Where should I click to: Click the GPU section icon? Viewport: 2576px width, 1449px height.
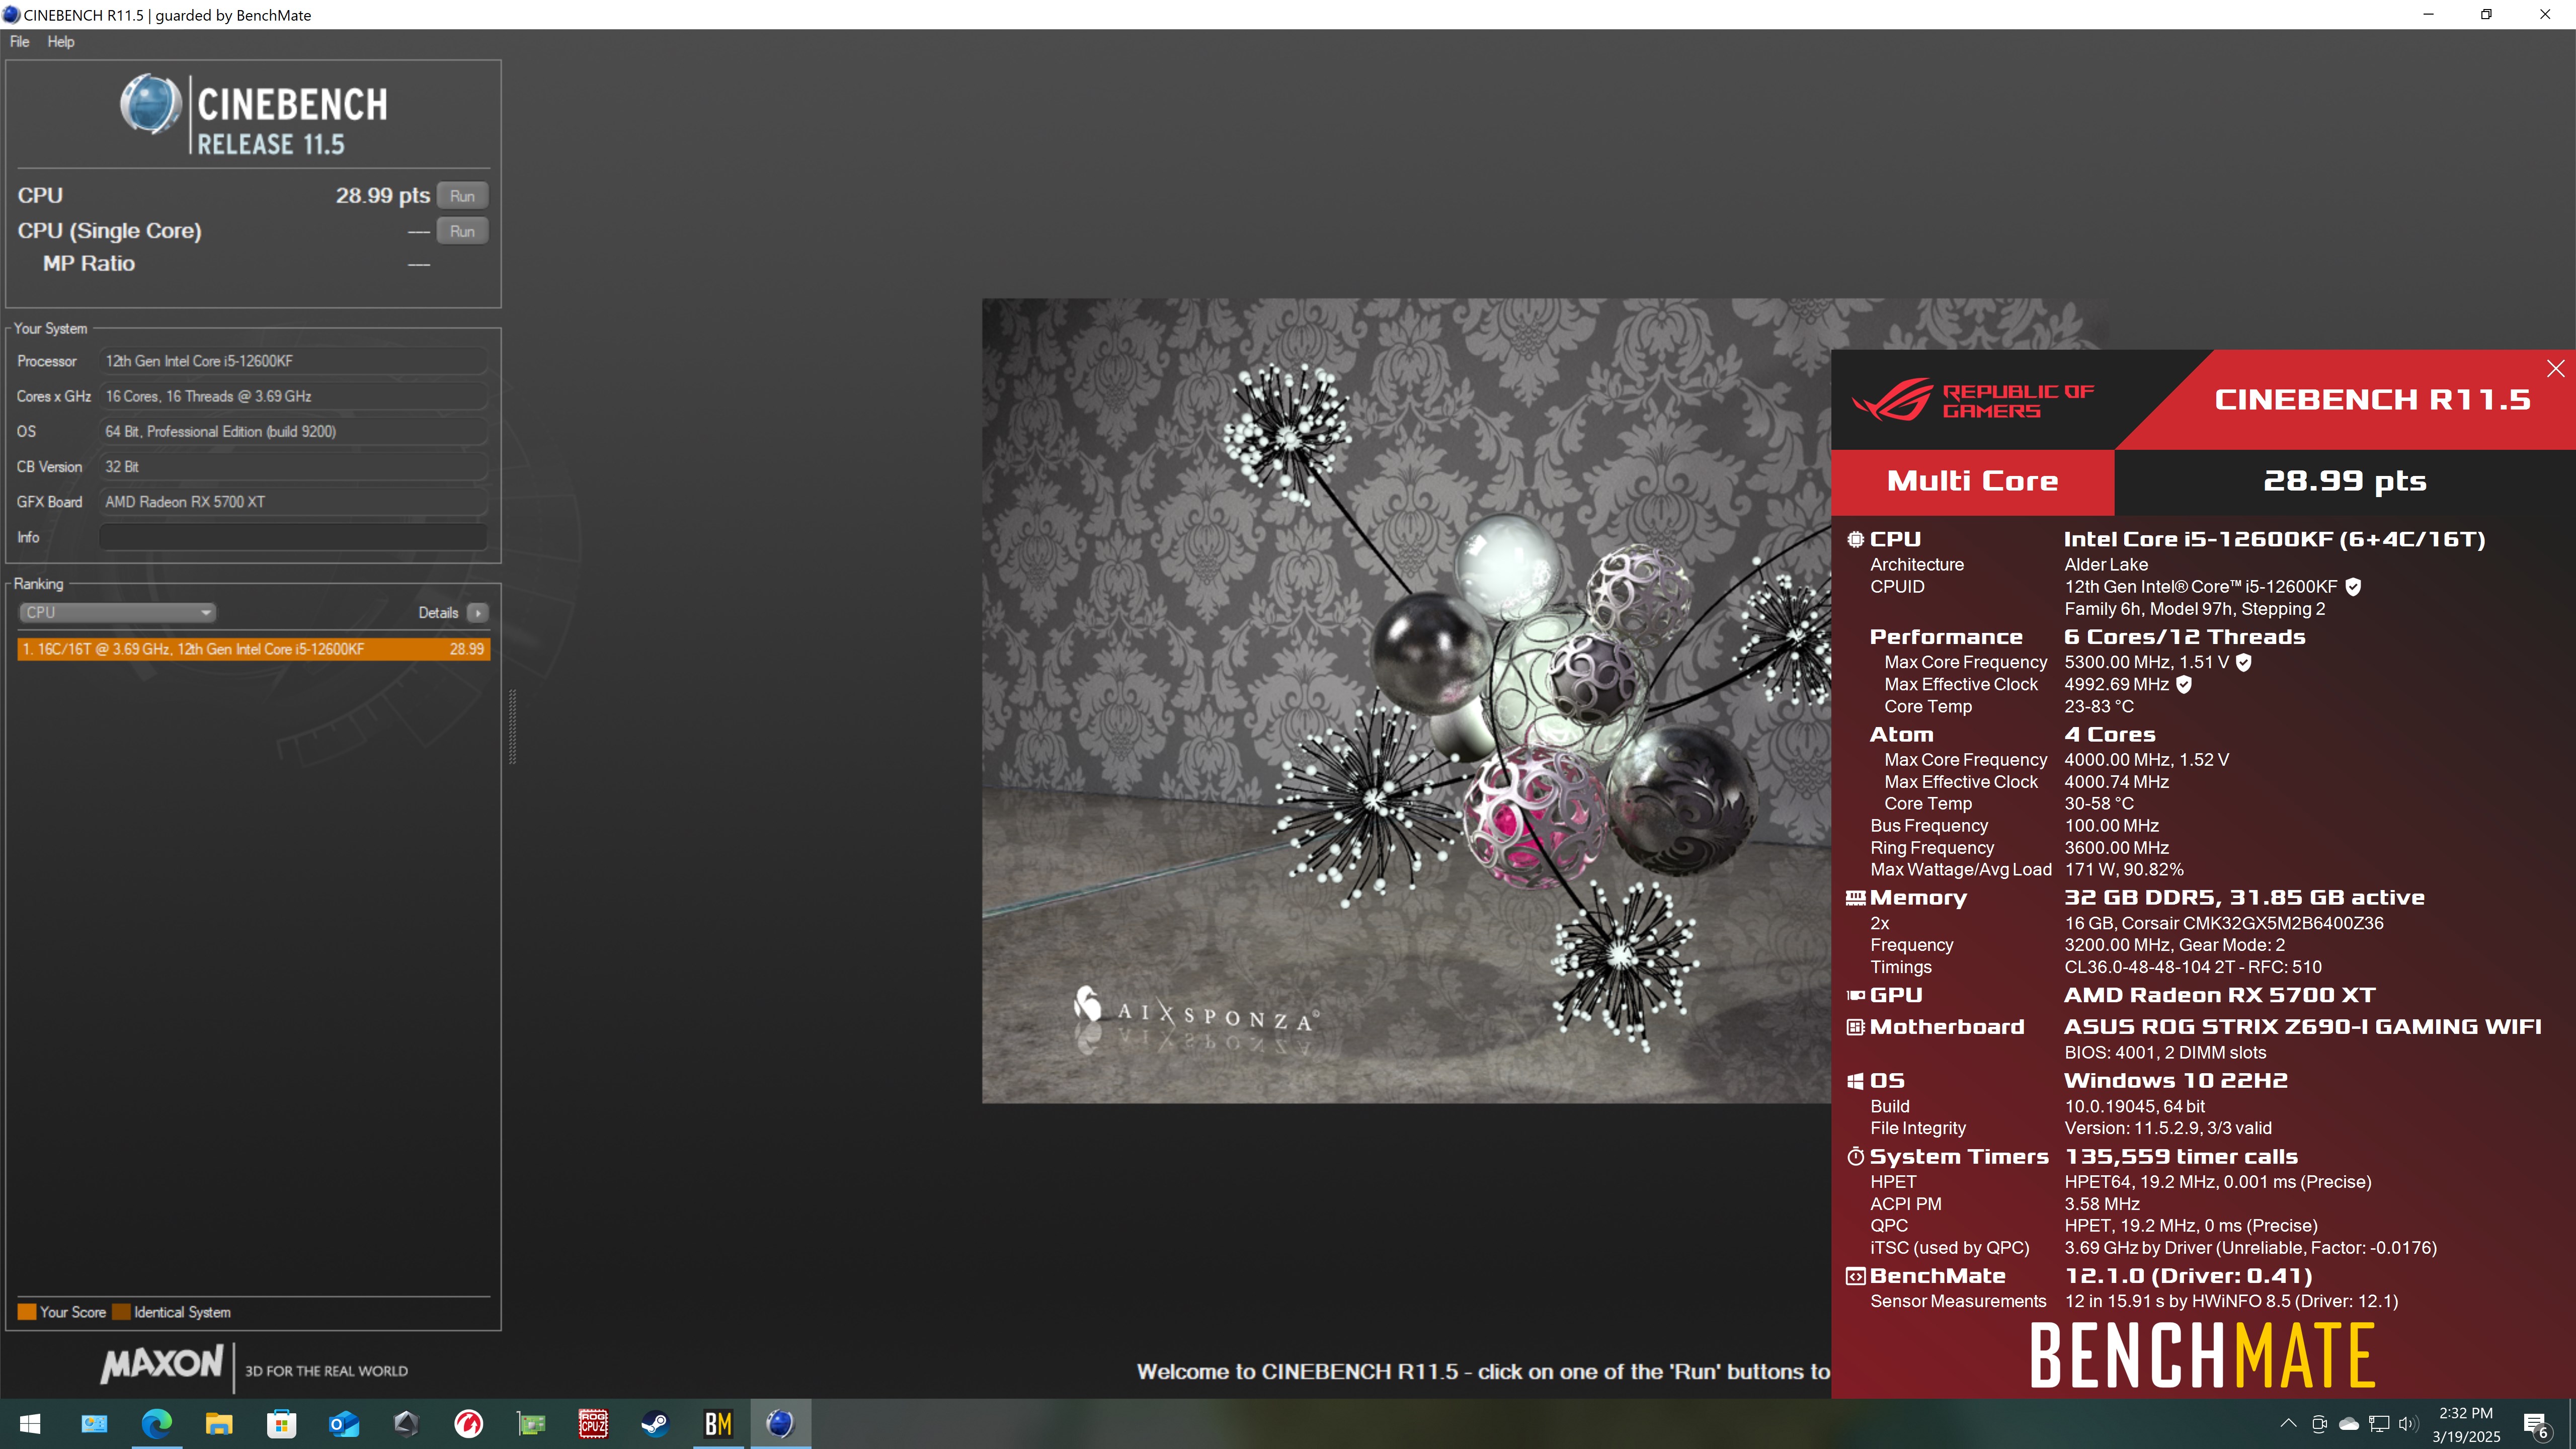point(1855,995)
